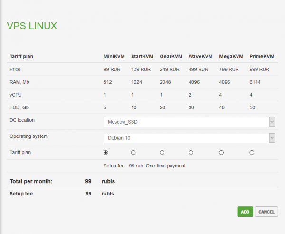Image resolution: width=285 pixels, height=234 pixels.
Task: Click the 999 RUR price cell
Action: 259,69
